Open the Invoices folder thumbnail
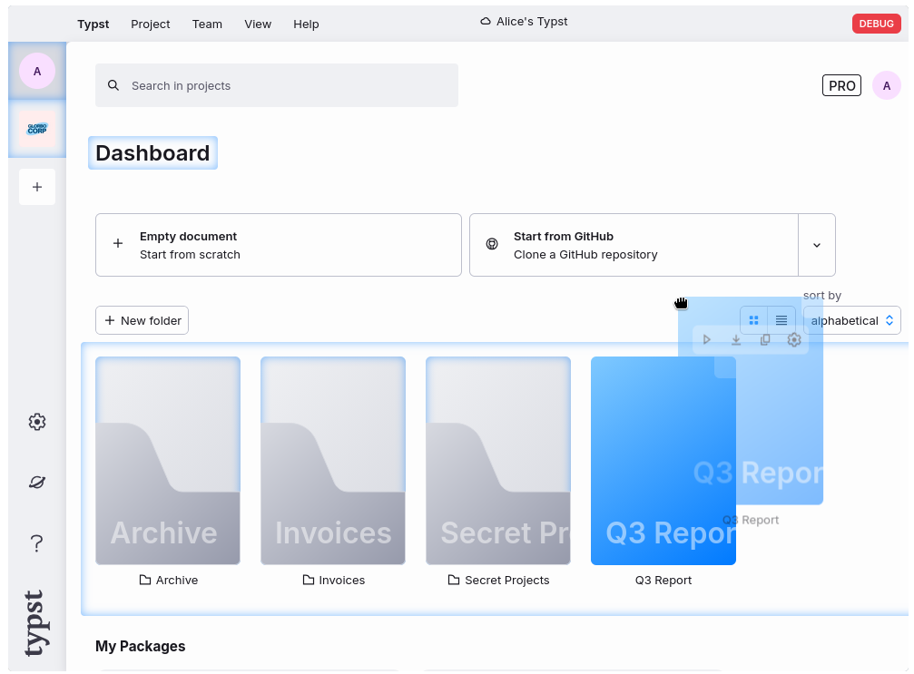This screenshot has width=914, height=674. click(333, 460)
